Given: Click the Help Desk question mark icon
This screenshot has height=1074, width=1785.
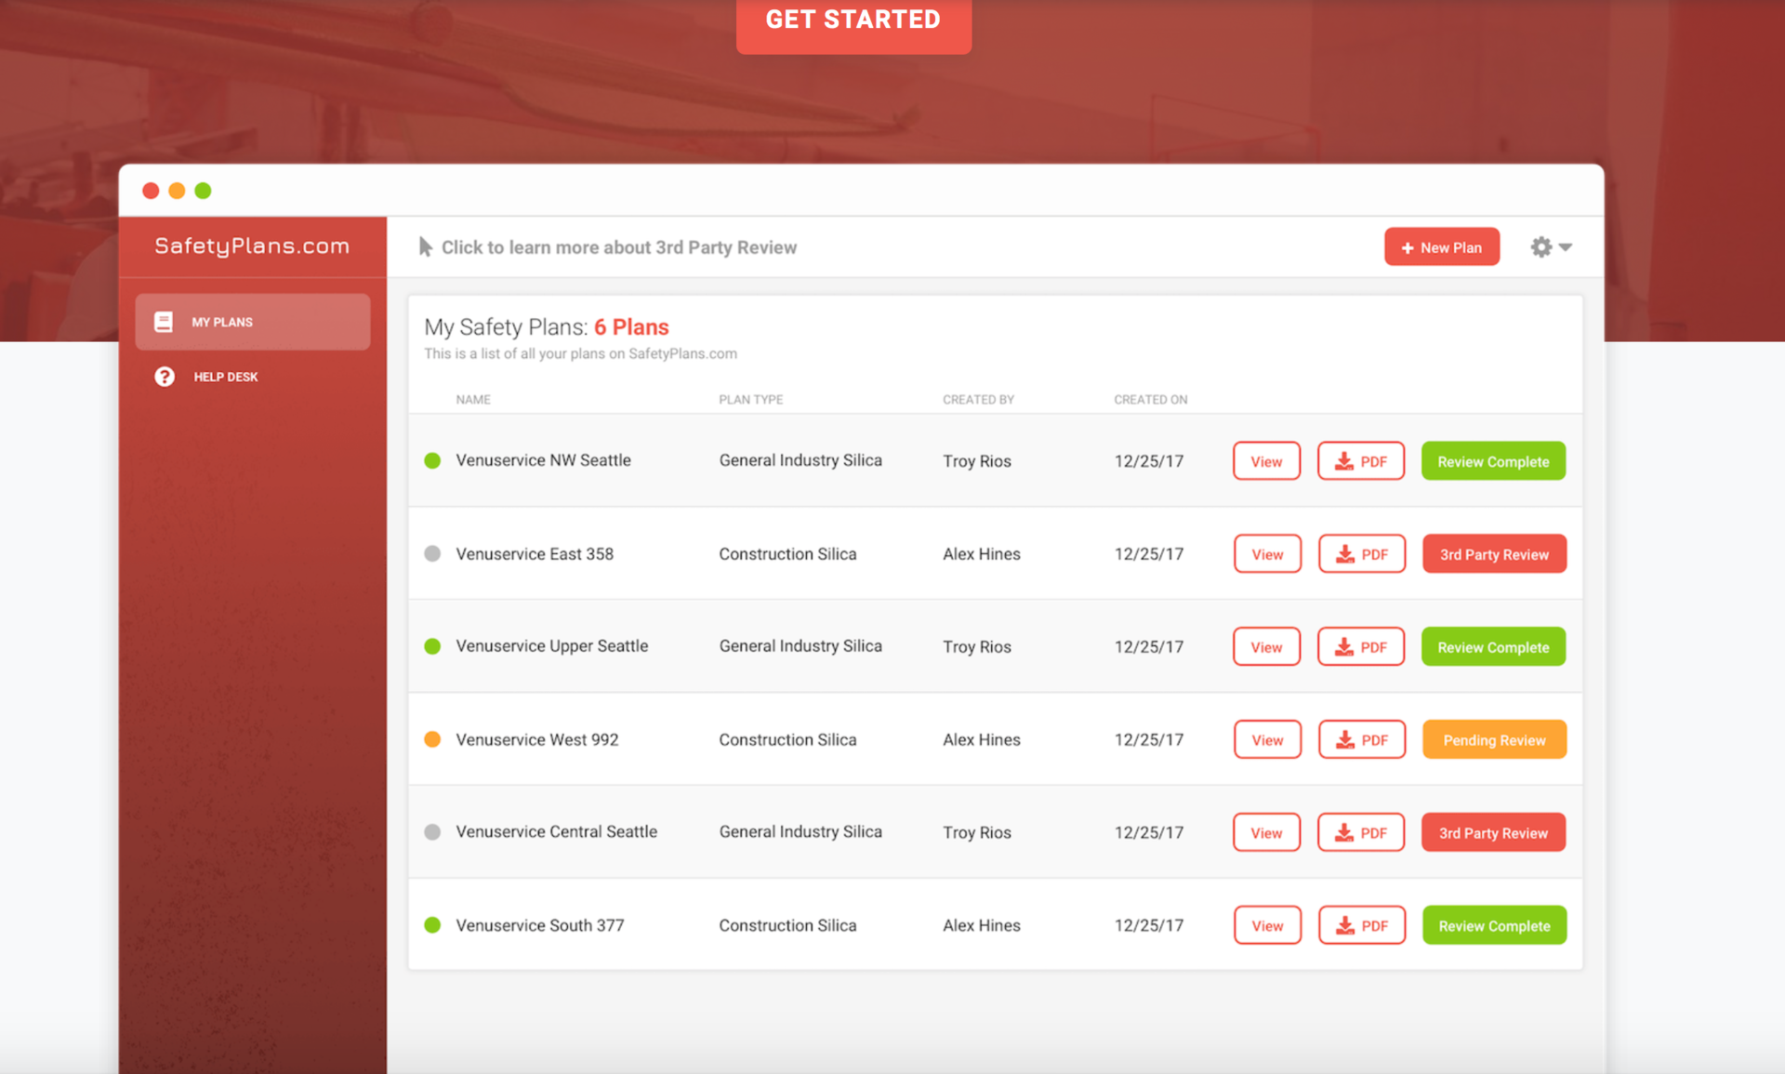Looking at the screenshot, I should click(x=165, y=377).
